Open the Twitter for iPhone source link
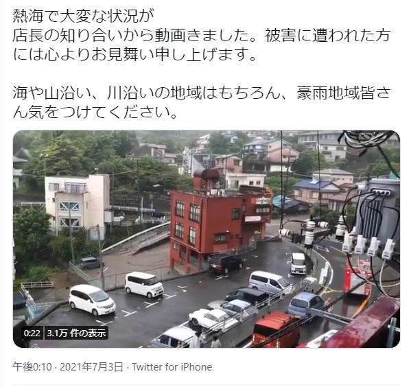Image resolution: width=411 pixels, height=387 pixels. pos(172,367)
